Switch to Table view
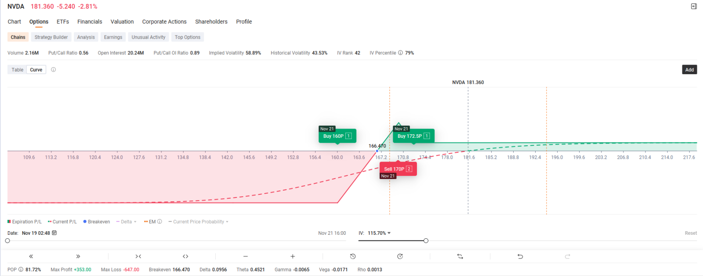The image size is (703, 276). coord(18,70)
